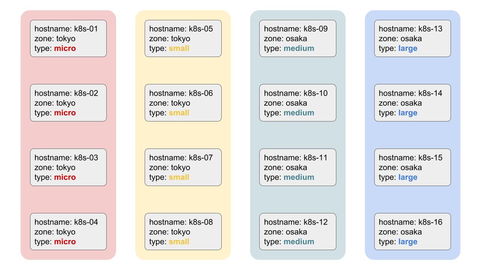Image resolution: width=481 pixels, height=270 pixels.
Task: Click the k8s-08 small node card
Action: (183, 232)
